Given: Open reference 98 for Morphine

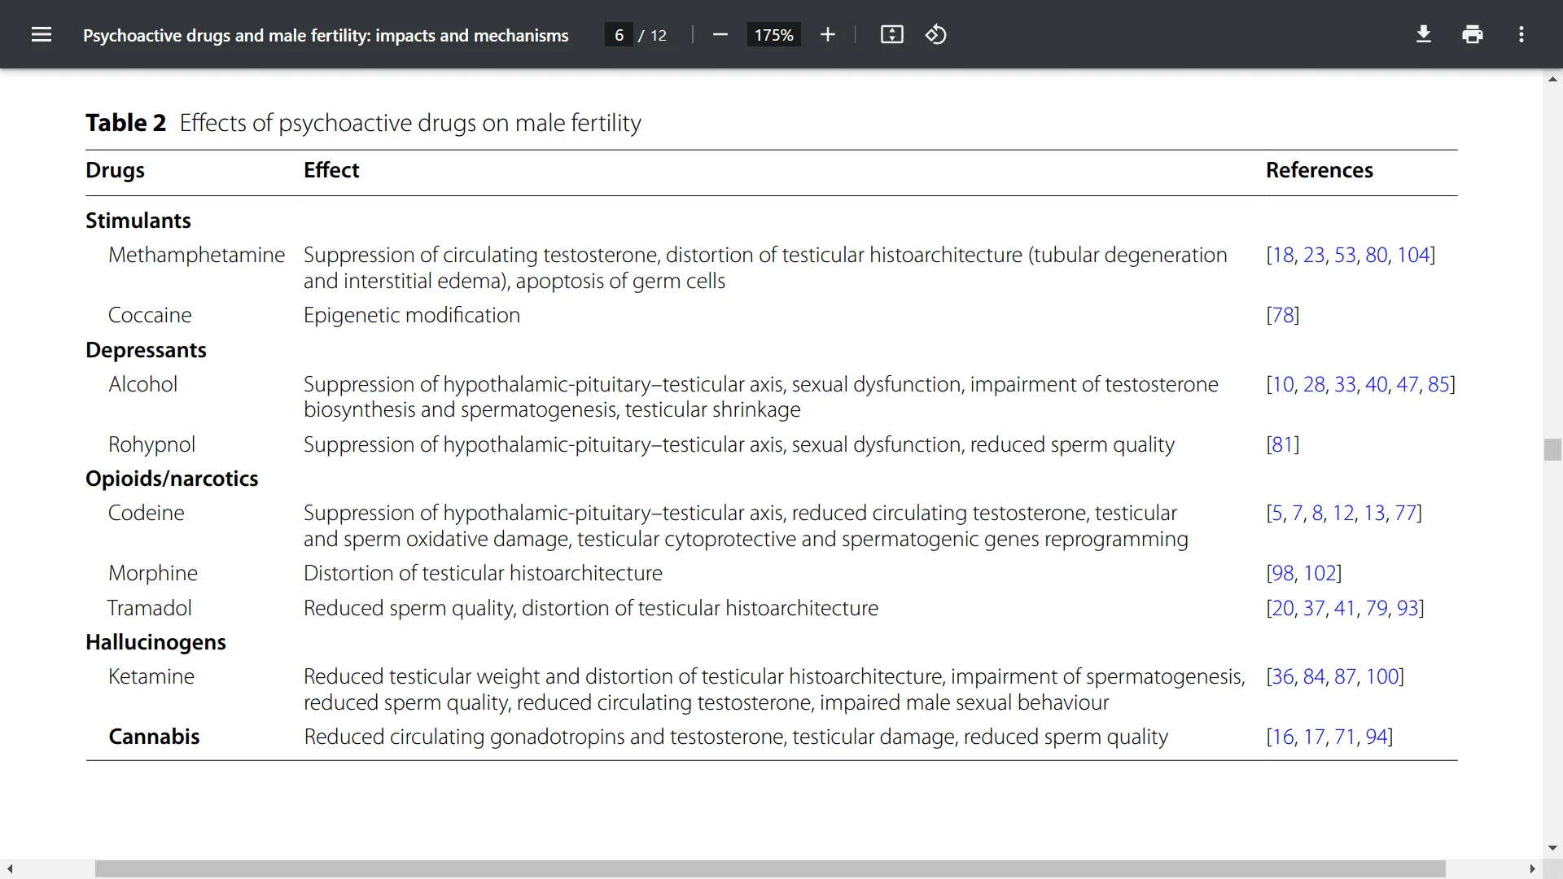Looking at the screenshot, I should pyautogui.click(x=1283, y=573).
